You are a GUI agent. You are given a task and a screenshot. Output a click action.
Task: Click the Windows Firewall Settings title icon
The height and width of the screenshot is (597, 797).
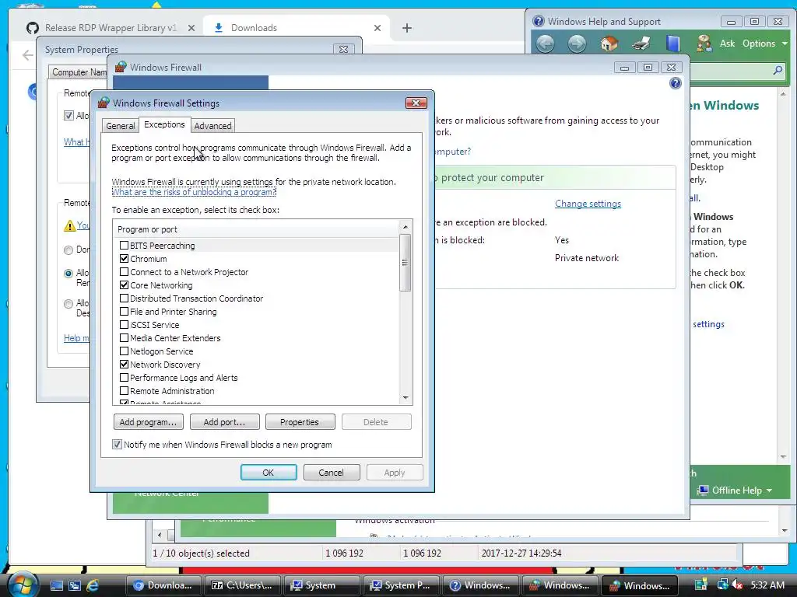coord(104,103)
